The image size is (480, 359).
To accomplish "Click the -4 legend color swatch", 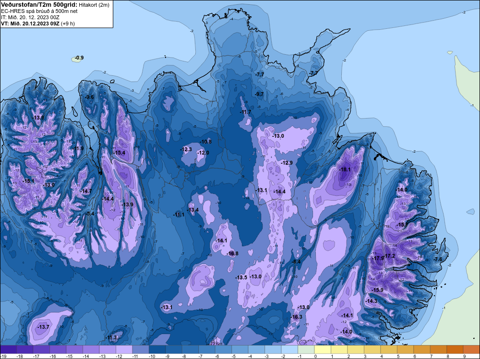I will point(256,349).
